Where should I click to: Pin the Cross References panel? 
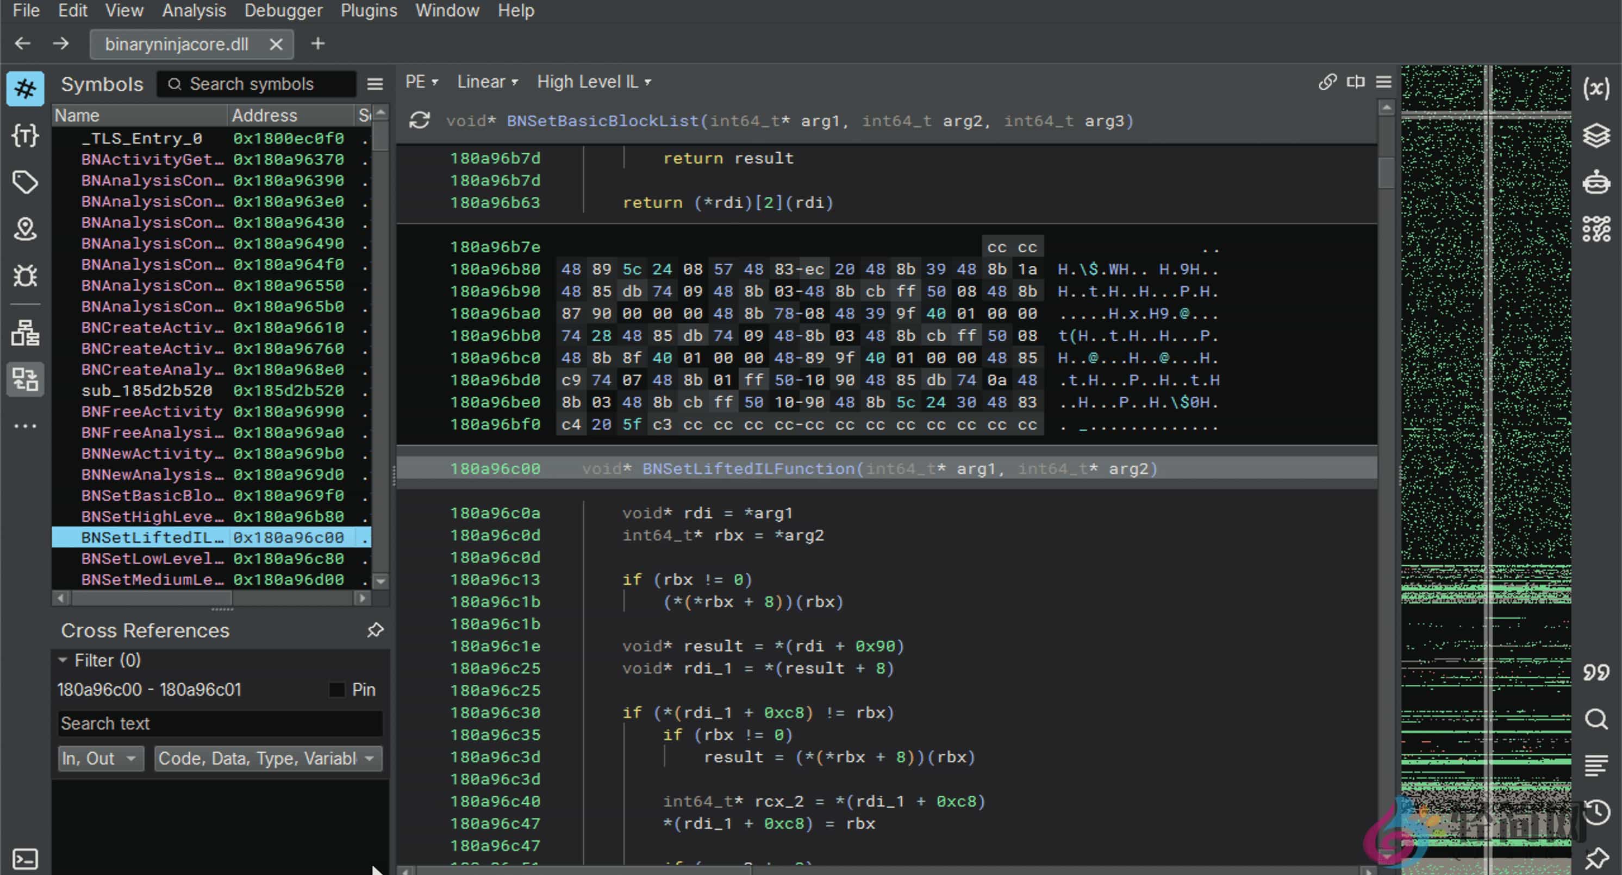click(375, 630)
